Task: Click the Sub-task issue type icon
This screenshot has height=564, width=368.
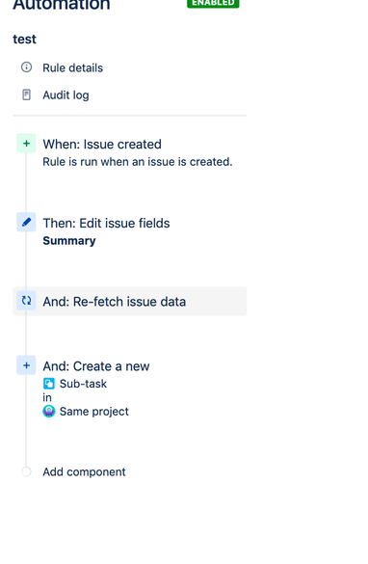Action: (x=49, y=384)
